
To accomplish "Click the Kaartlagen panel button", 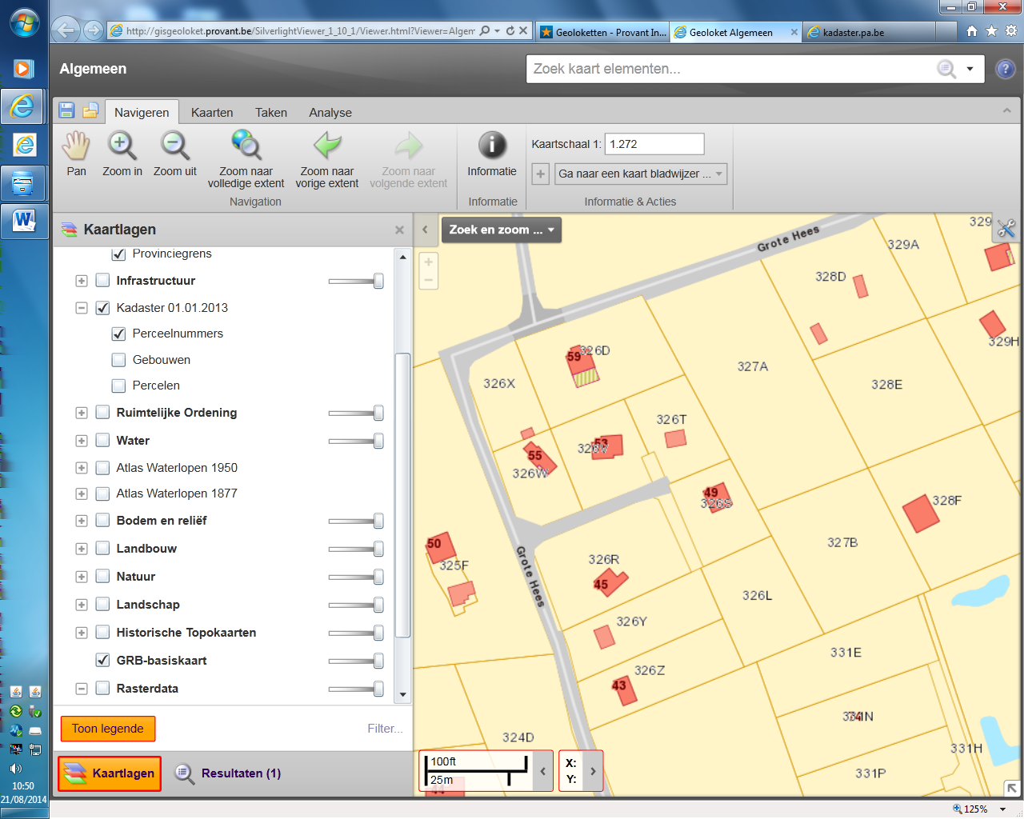I will click(110, 773).
